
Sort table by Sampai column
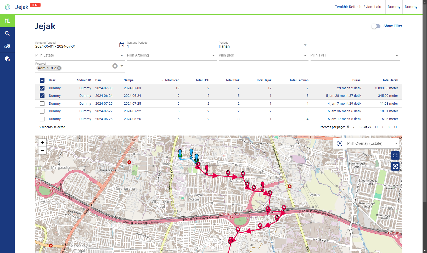click(x=129, y=80)
